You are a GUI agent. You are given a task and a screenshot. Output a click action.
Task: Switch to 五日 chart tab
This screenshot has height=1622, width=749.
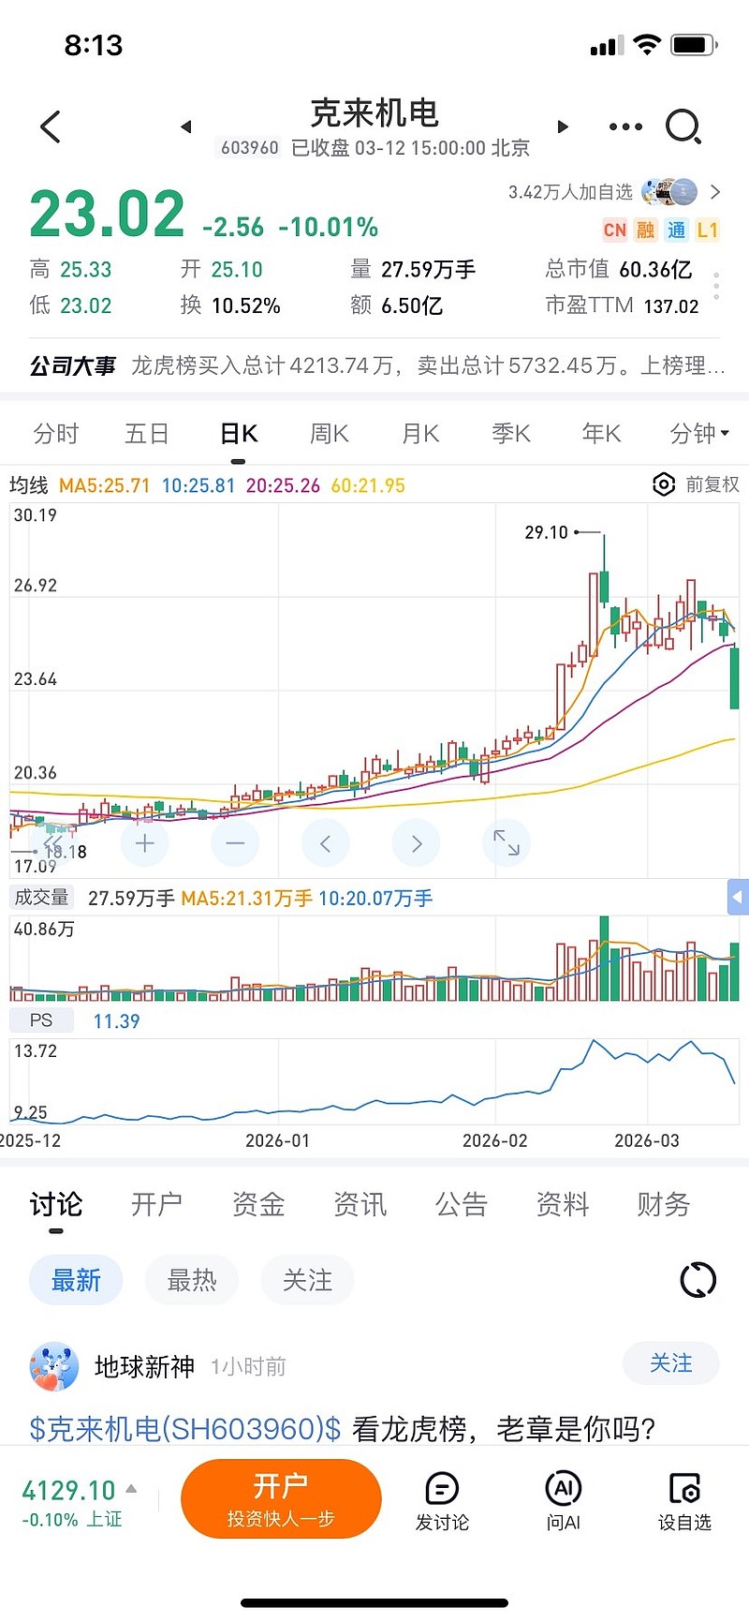[147, 434]
